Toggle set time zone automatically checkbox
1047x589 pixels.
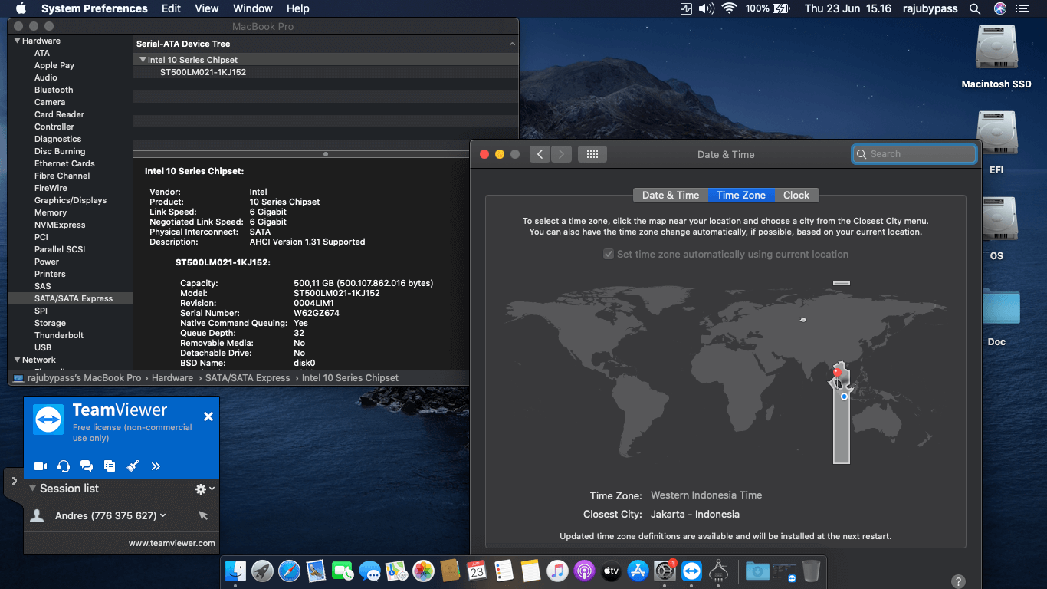[609, 255]
